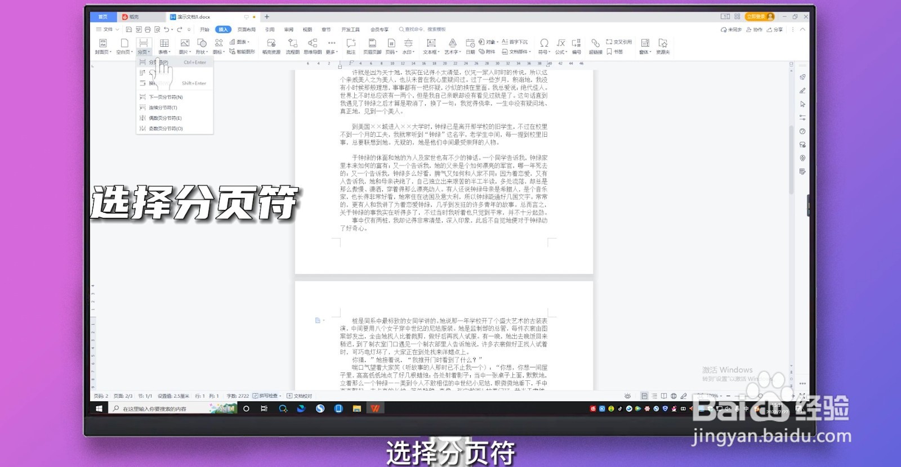Click the 协作 collaborate button
The height and width of the screenshot is (467, 901).
point(755,30)
